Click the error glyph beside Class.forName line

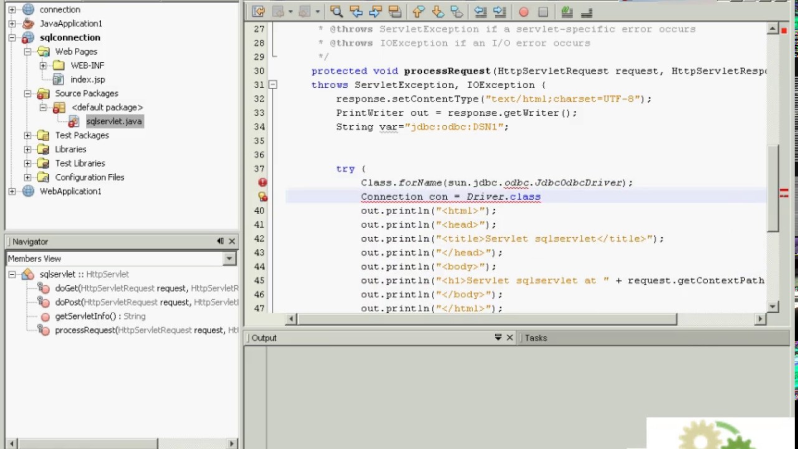pyautogui.click(x=262, y=183)
